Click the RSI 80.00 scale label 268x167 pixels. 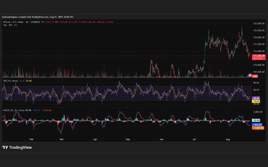click(256, 82)
